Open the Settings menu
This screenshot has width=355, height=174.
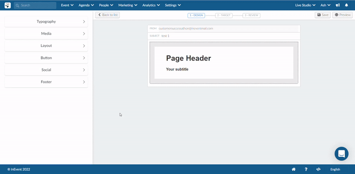(173, 5)
